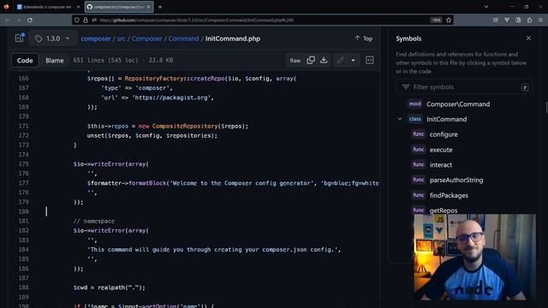This screenshot has height=308, width=548.
Task: Open the browser application menu icon
Action: click(540, 21)
